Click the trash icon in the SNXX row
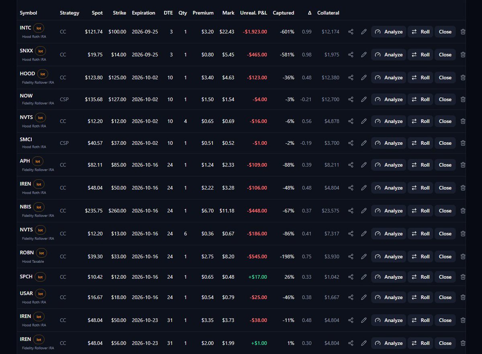Screen dimensions: 482x354 463,55
